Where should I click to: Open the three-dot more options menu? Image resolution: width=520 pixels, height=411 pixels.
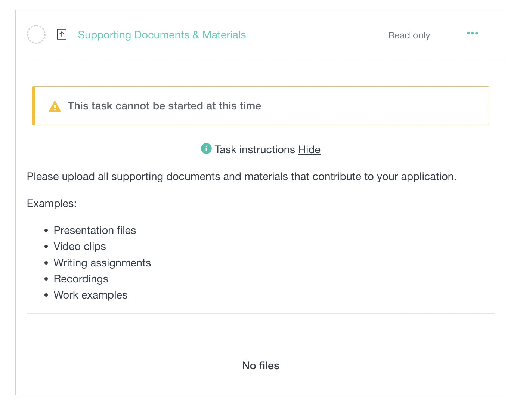click(472, 33)
